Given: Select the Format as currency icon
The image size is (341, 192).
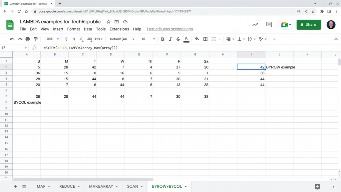Looking at the screenshot, I should (66, 39).
